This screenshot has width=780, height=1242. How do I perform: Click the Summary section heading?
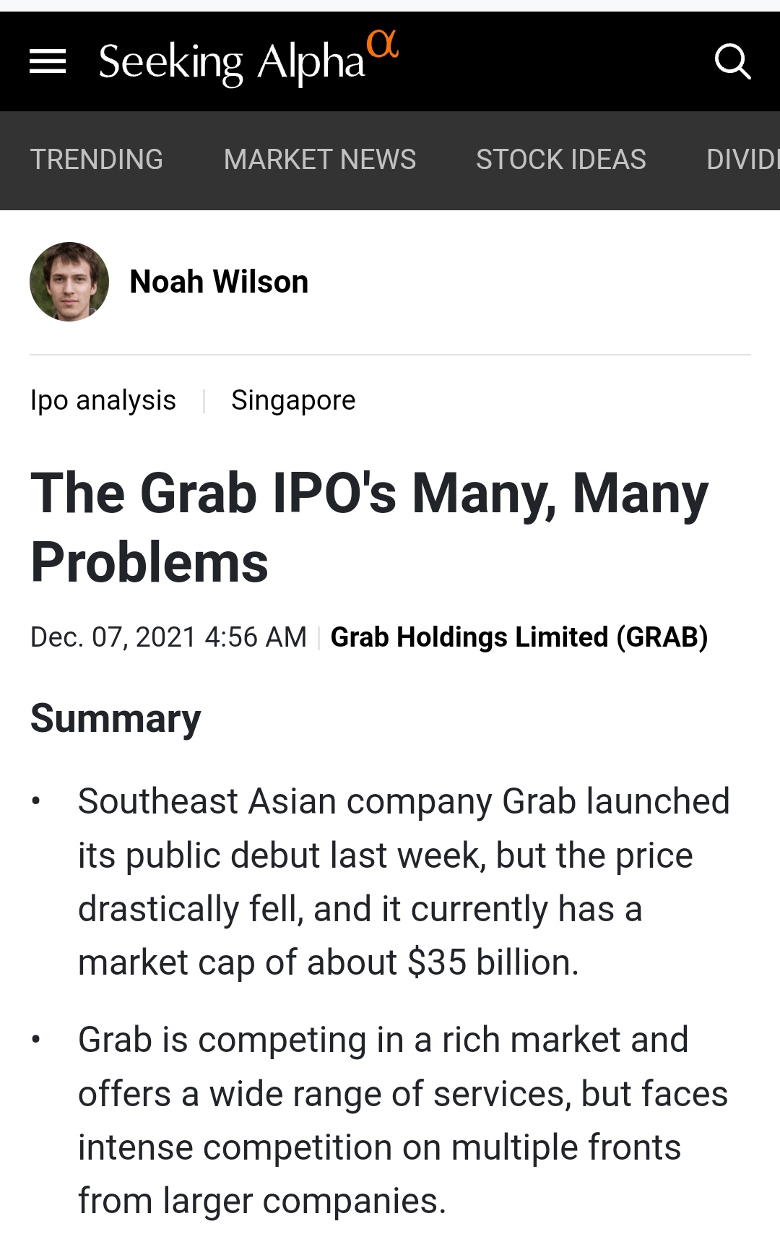coord(116,719)
